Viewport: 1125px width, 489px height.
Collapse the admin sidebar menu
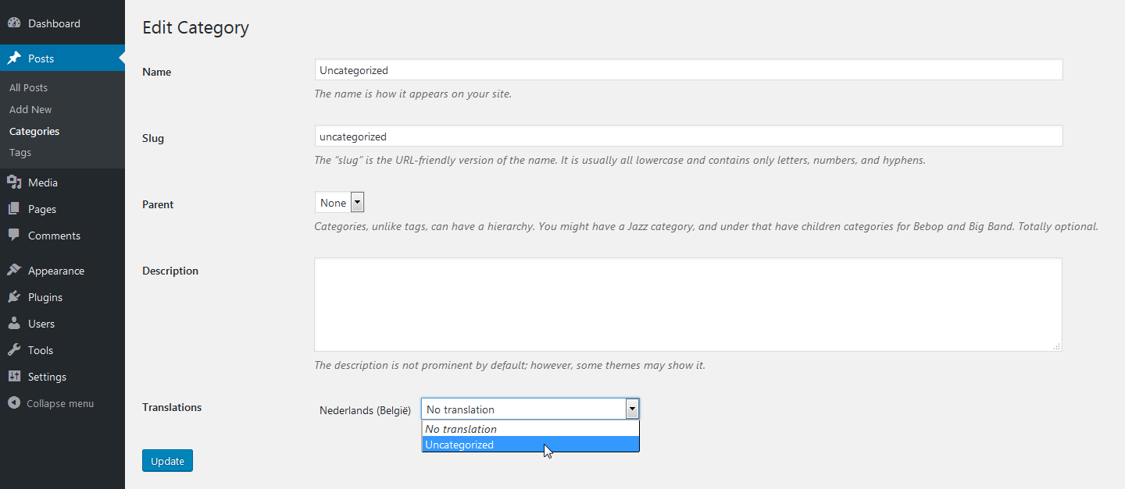click(52, 403)
